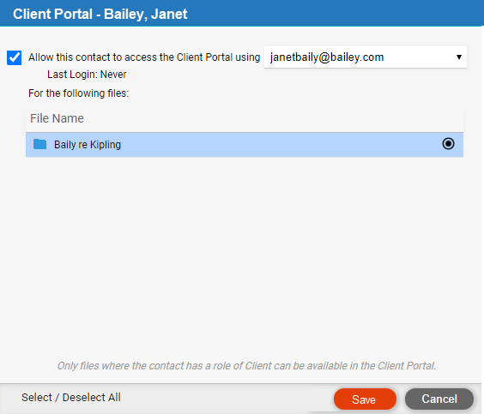Select the Baily re Kipling file name text
Image resolution: width=484 pixels, height=414 pixels.
tap(88, 145)
